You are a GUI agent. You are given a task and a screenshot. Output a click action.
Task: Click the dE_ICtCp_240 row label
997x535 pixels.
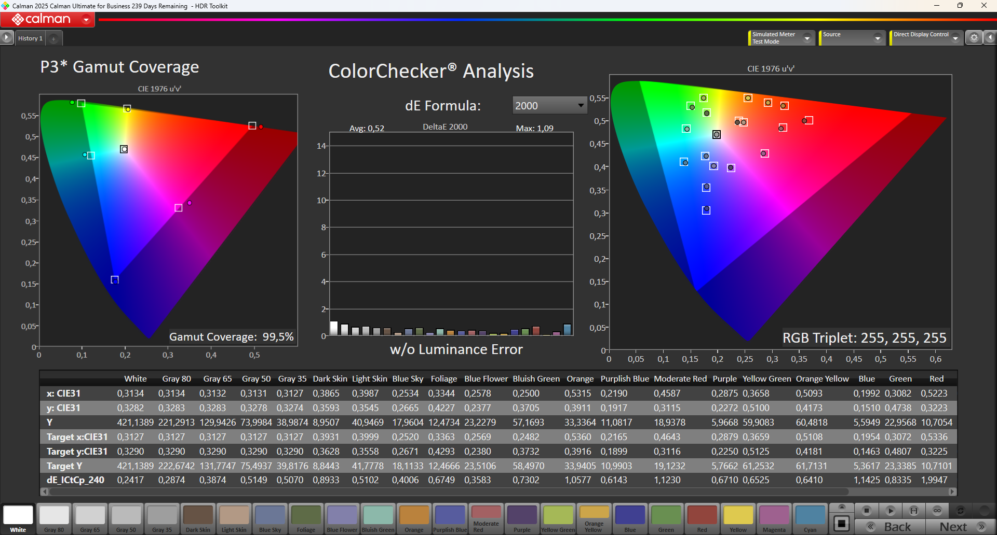click(x=76, y=480)
